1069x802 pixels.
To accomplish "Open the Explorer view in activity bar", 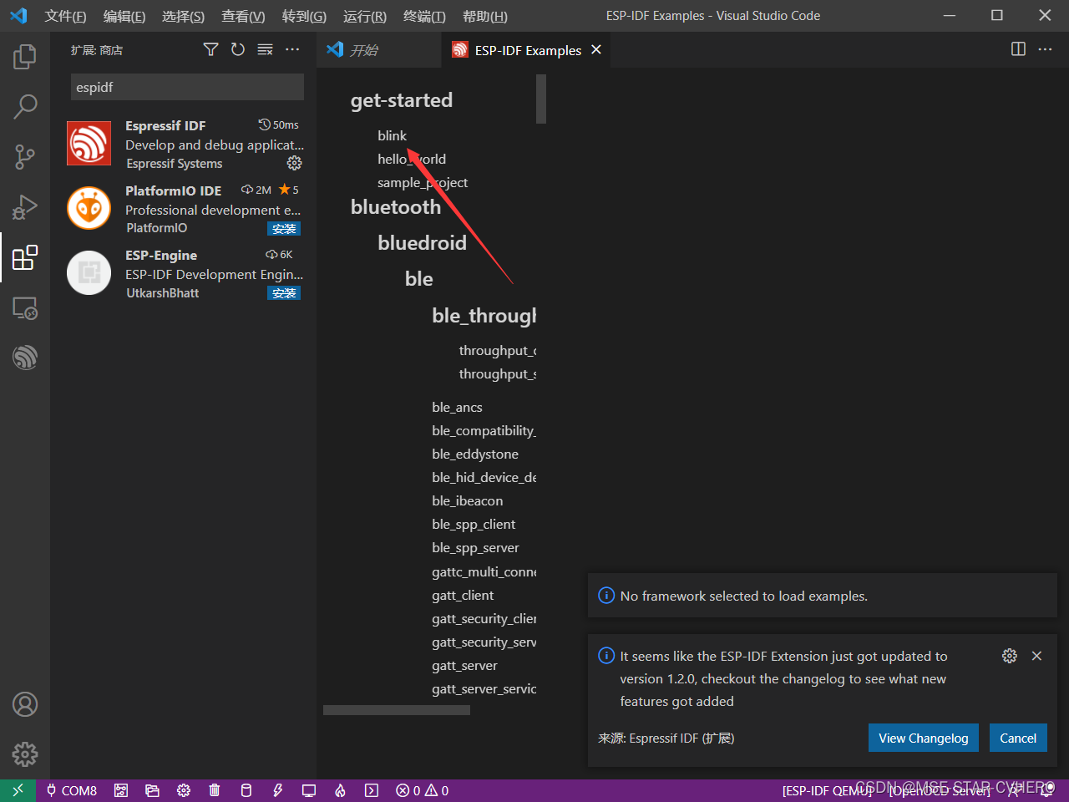I will (x=25, y=57).
